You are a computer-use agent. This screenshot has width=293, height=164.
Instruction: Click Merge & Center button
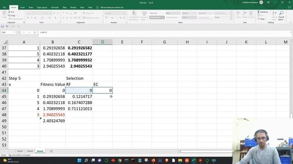coord(91,18)
